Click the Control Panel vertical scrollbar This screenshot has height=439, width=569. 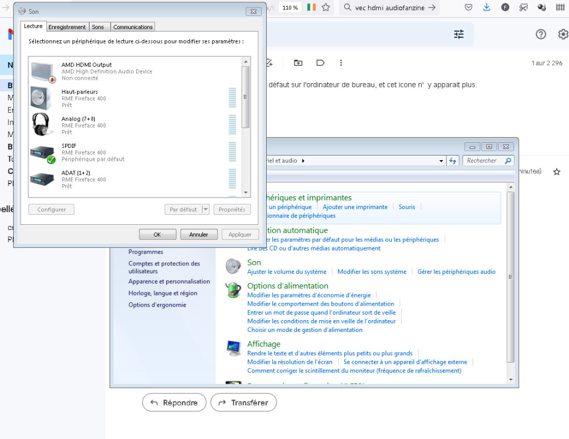point(510,277)
